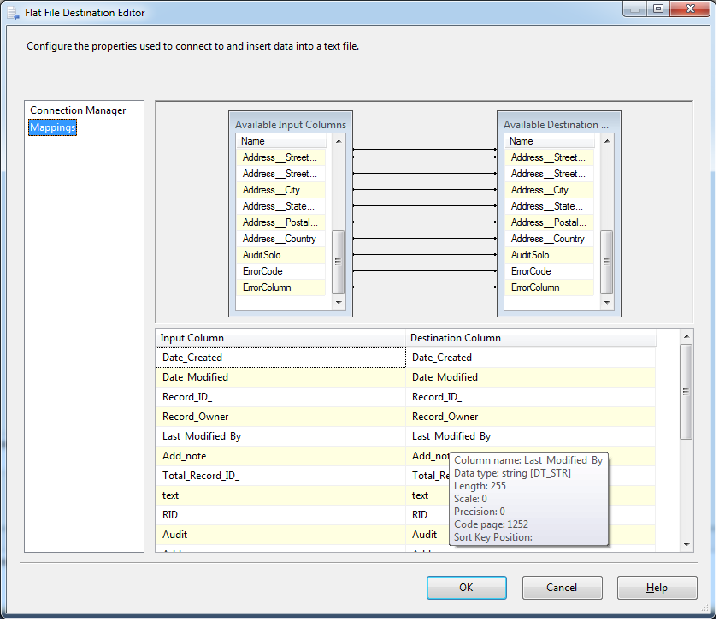Click scroll-down arrow in Available Input Columns
Screen dimensions: 719x622
(339, 303)
